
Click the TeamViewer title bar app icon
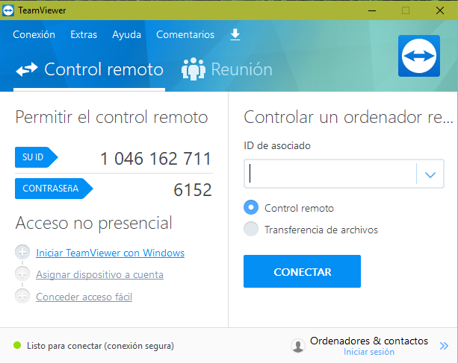click(8, 10)
